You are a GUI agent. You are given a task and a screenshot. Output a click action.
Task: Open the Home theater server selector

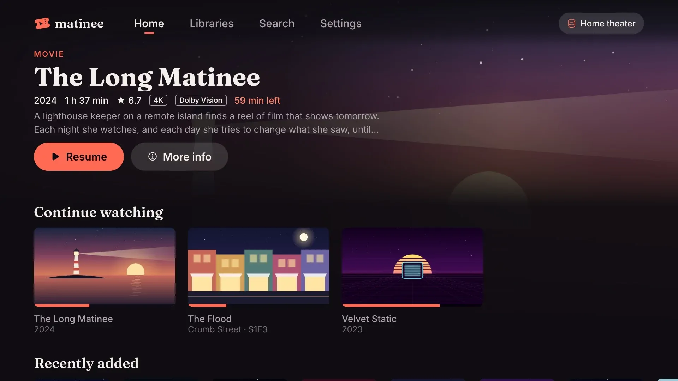click(601, 24)
